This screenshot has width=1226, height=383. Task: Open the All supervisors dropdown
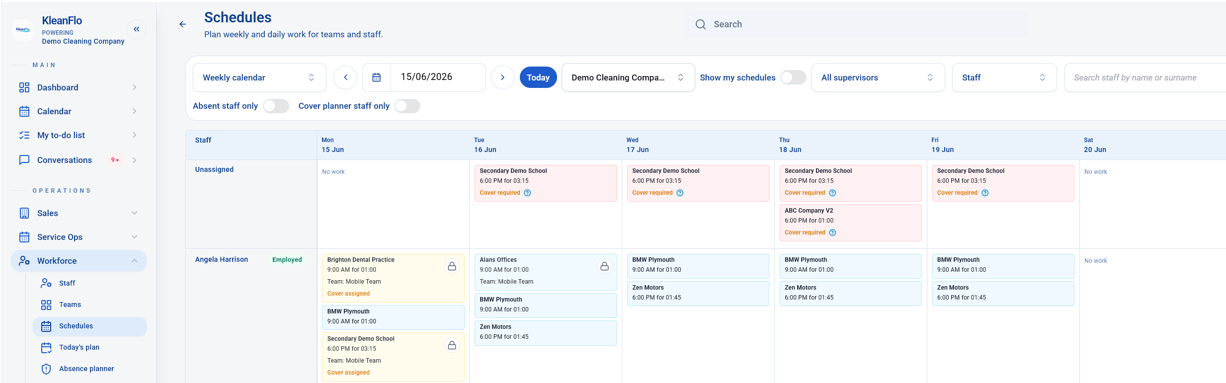coord(878,77)
